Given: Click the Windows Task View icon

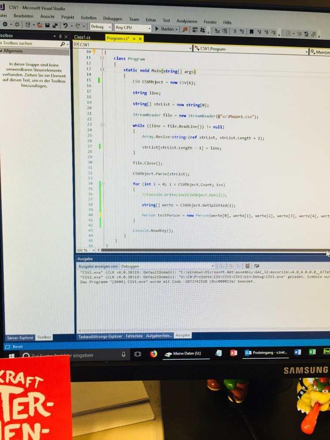Looking at the screenshot, I should click(137, 354).
